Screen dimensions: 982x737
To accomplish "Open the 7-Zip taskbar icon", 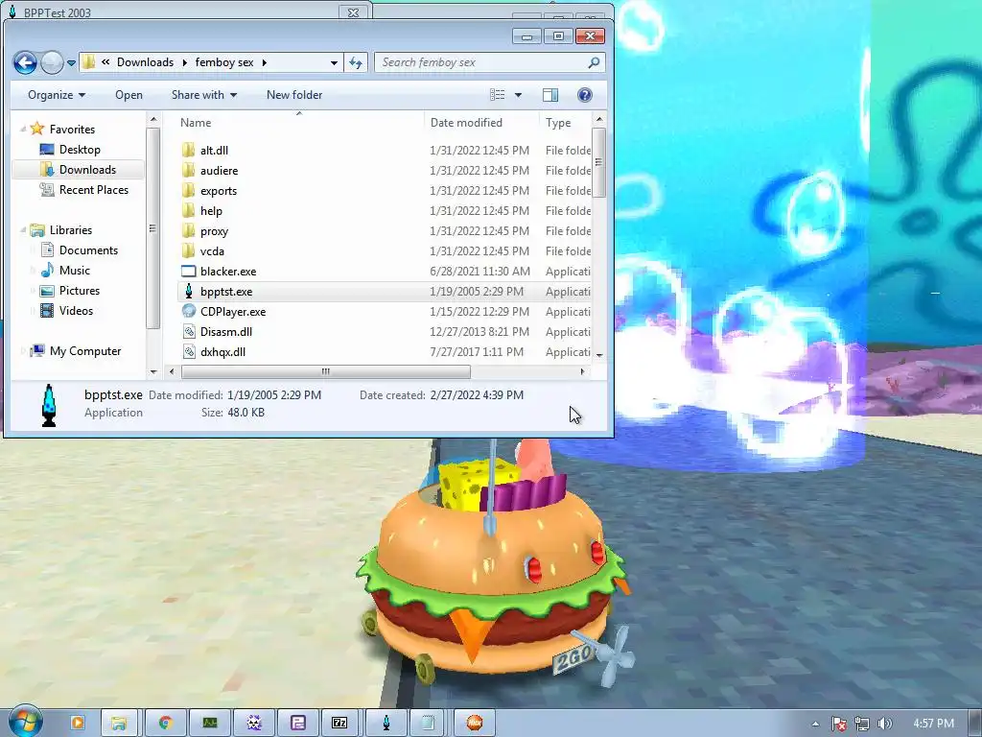I will tap(339, 724).
